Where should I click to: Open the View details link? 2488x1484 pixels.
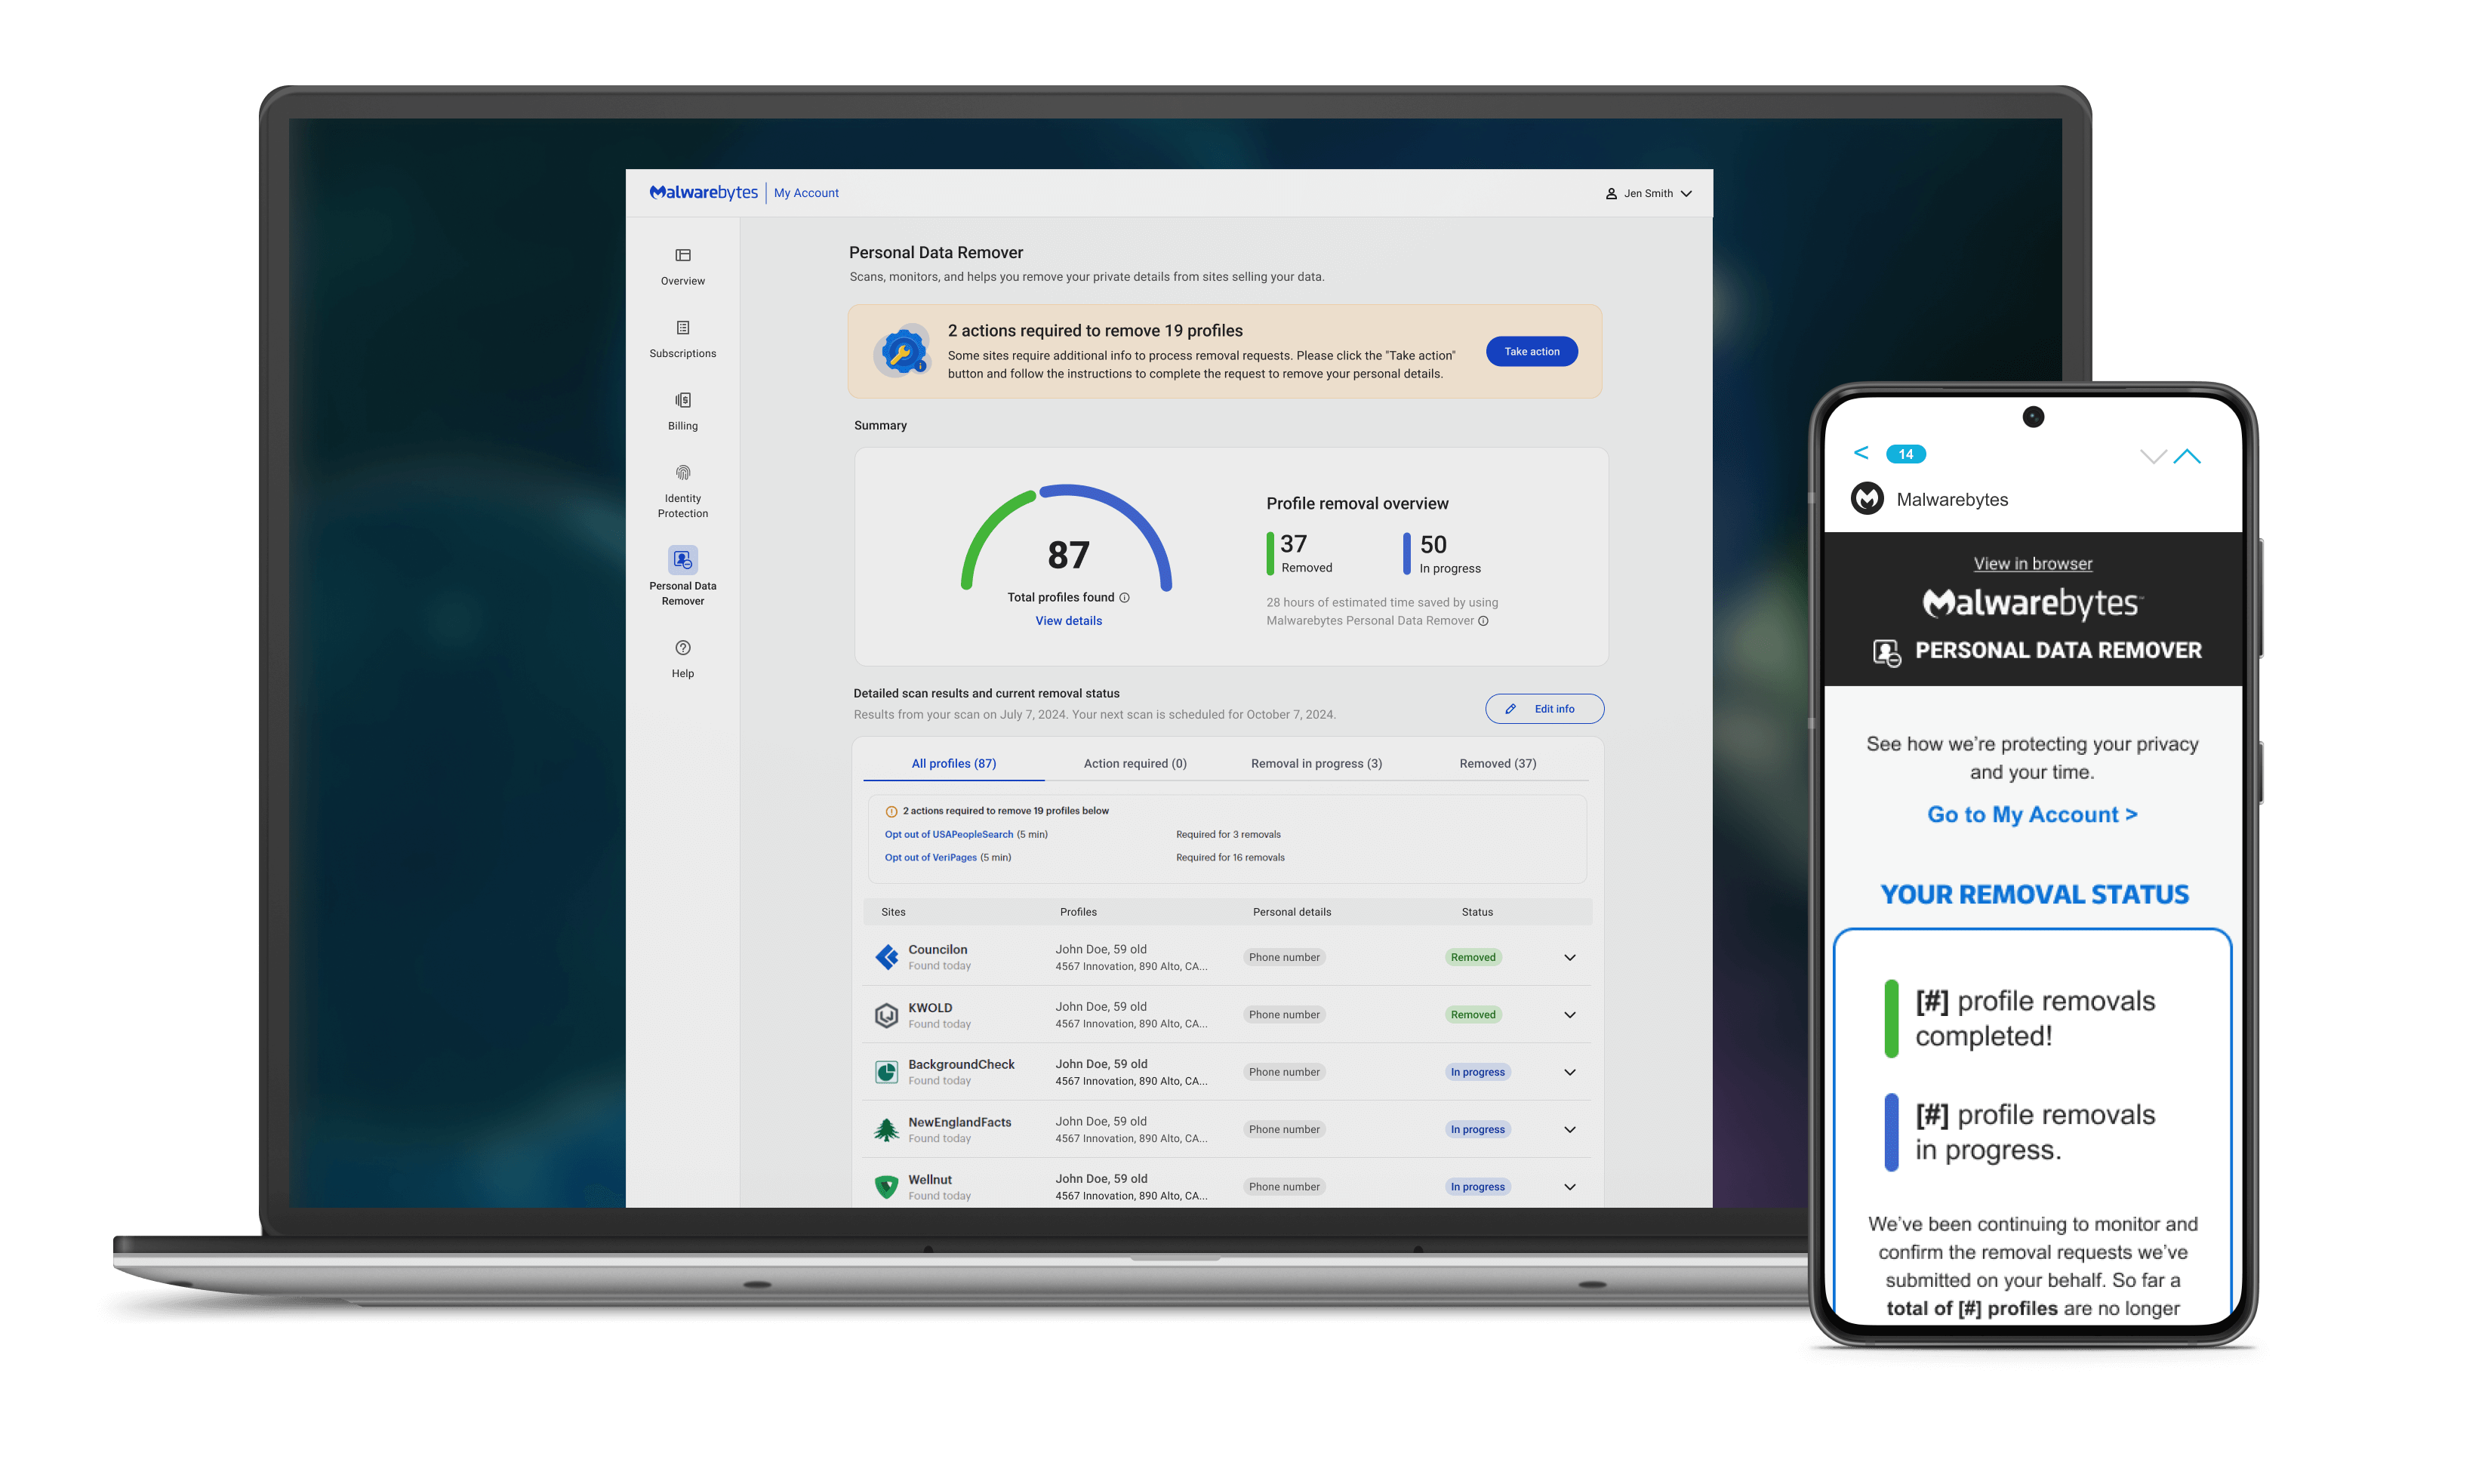pyautogui.click(x=1068, y=621)
